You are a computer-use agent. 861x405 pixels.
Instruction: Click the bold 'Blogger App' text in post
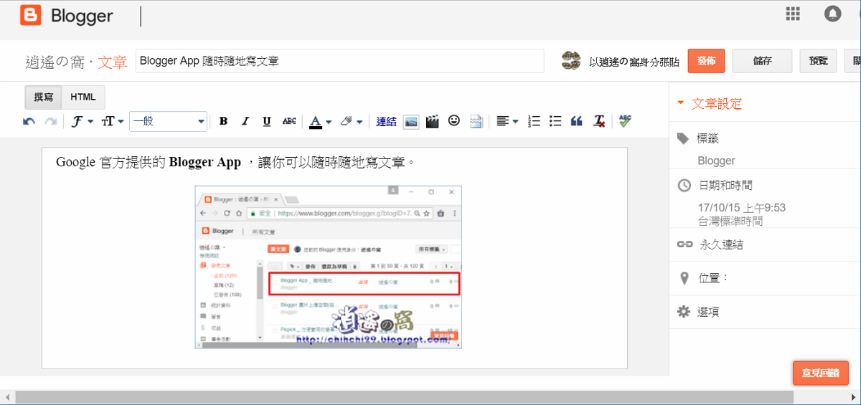click(x=205, y=162)
